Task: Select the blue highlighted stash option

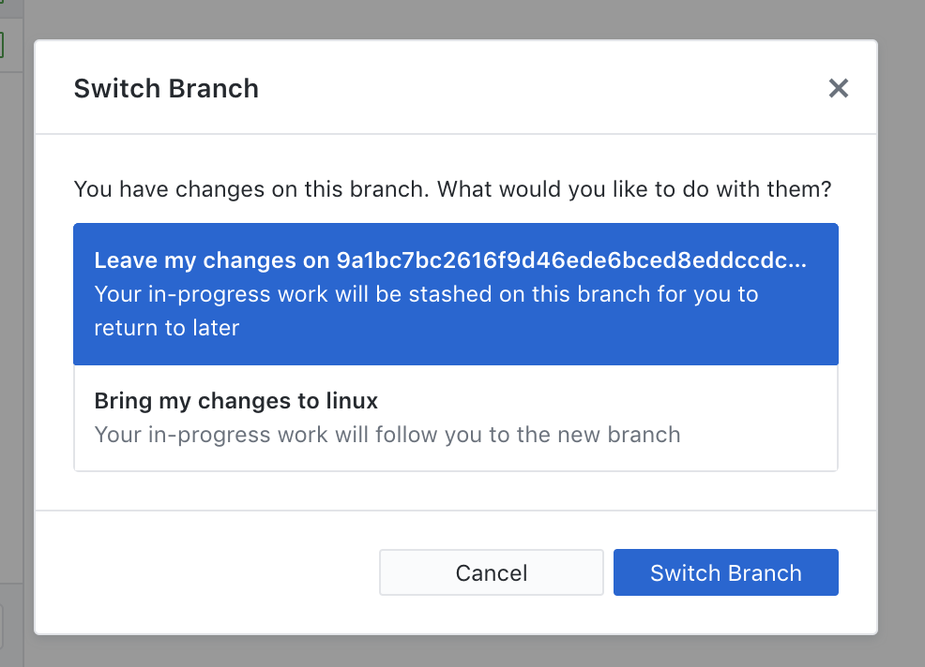Action: click(455, 293)
